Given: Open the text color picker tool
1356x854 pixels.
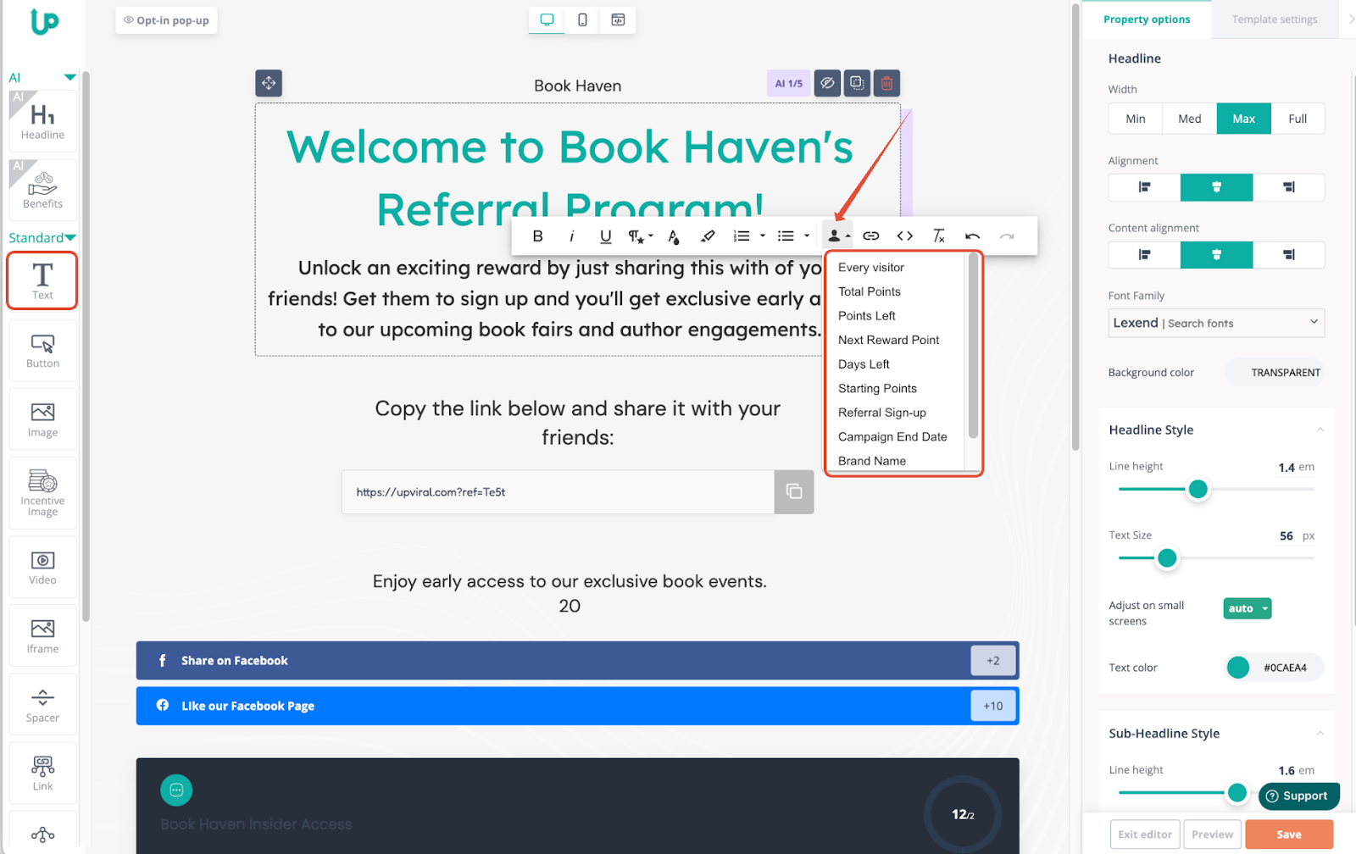Looking at the screenshot, I should pyautogui.click(x=674, y=236).
